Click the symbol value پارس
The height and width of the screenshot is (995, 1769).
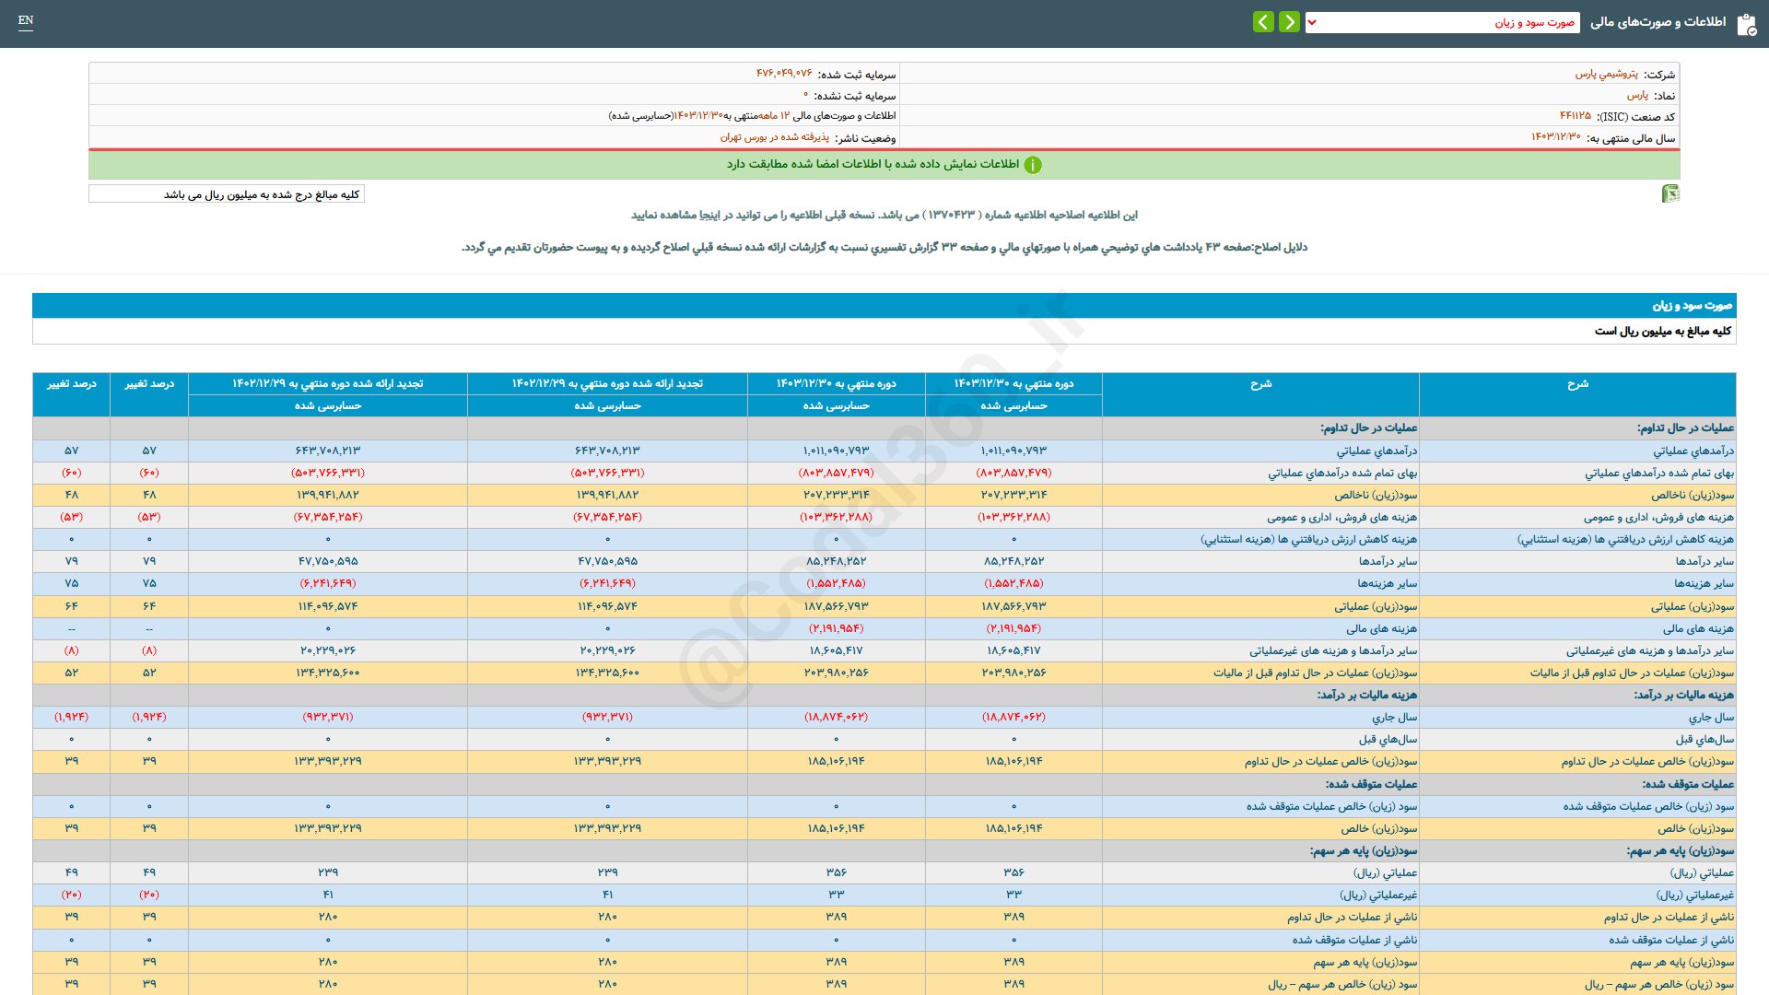[x=1637, y=95]
